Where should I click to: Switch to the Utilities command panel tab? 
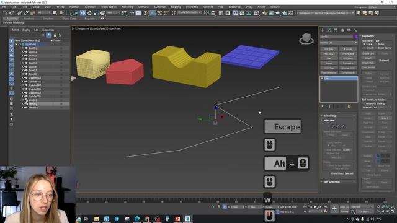(355, 30)
